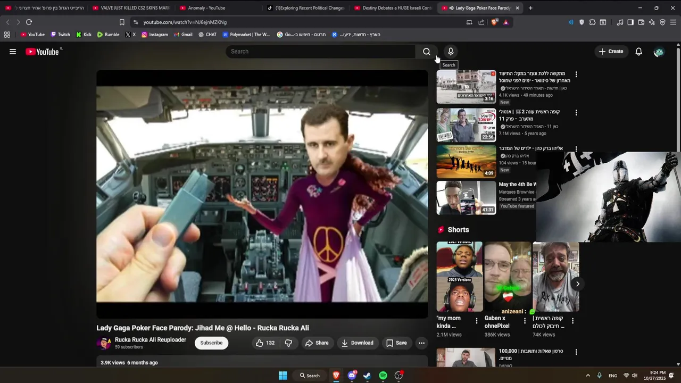Open options for 74K views short
The width and height of the screenshot is (681, 383).
(x=572, y=321)
